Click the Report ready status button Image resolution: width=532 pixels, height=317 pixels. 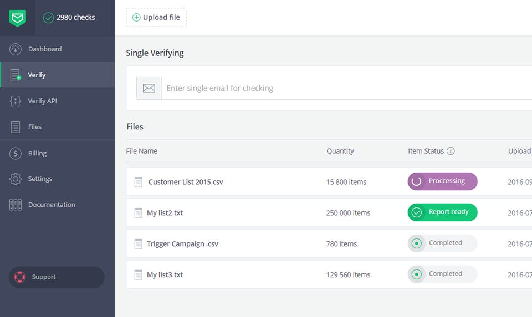[442, 212]
